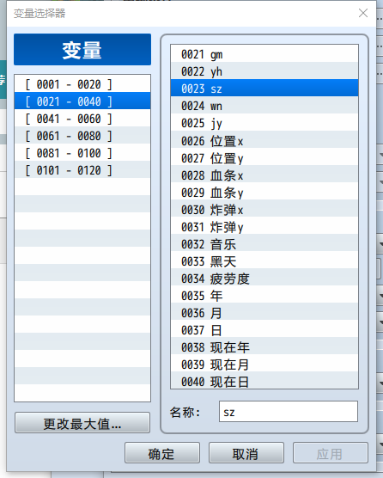Viewport: 383px width, 478px height.
Task: Select variable 0034 疲劳度
Action: (264, 278)
